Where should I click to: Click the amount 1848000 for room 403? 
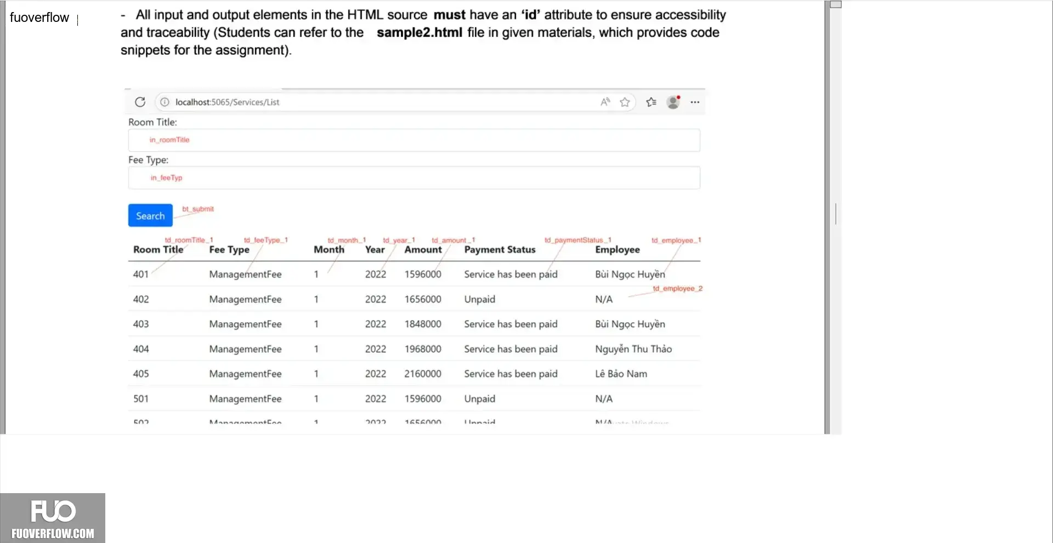423,324
